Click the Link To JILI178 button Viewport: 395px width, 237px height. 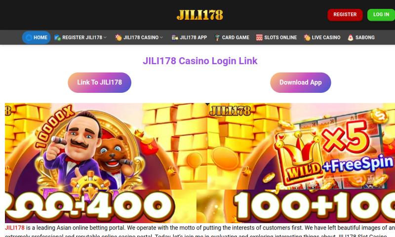(100, 82)
